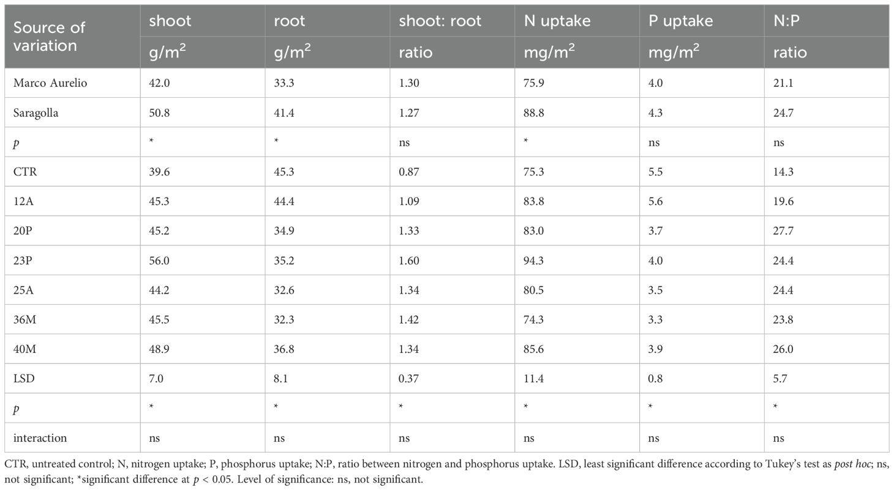This screenshot has width=894, height=490.
Task: Click the '36M' row label
Action: (24, 319)
